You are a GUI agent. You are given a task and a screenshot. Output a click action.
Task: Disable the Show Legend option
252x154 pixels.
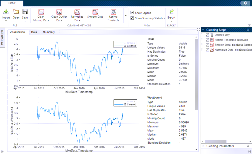pyautogui.click(x=132, y=13)
